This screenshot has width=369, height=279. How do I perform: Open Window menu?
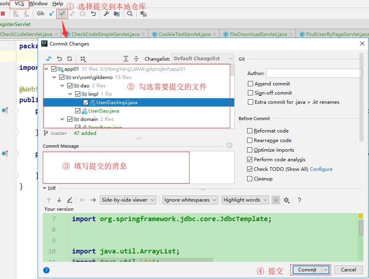(38, 4)
